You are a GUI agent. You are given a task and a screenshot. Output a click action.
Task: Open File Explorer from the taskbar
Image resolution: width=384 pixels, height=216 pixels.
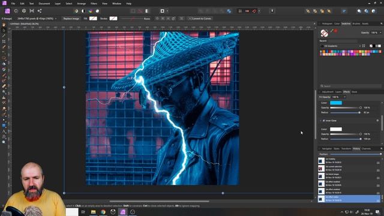(x=94, y=212)
